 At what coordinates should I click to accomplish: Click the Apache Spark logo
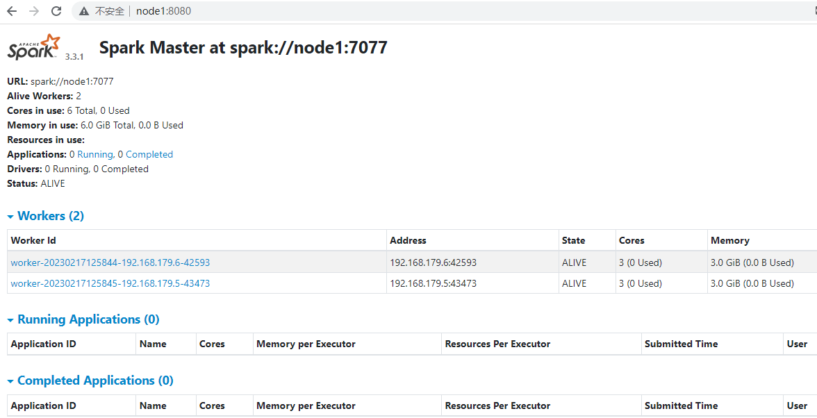(x=34, y=47)
